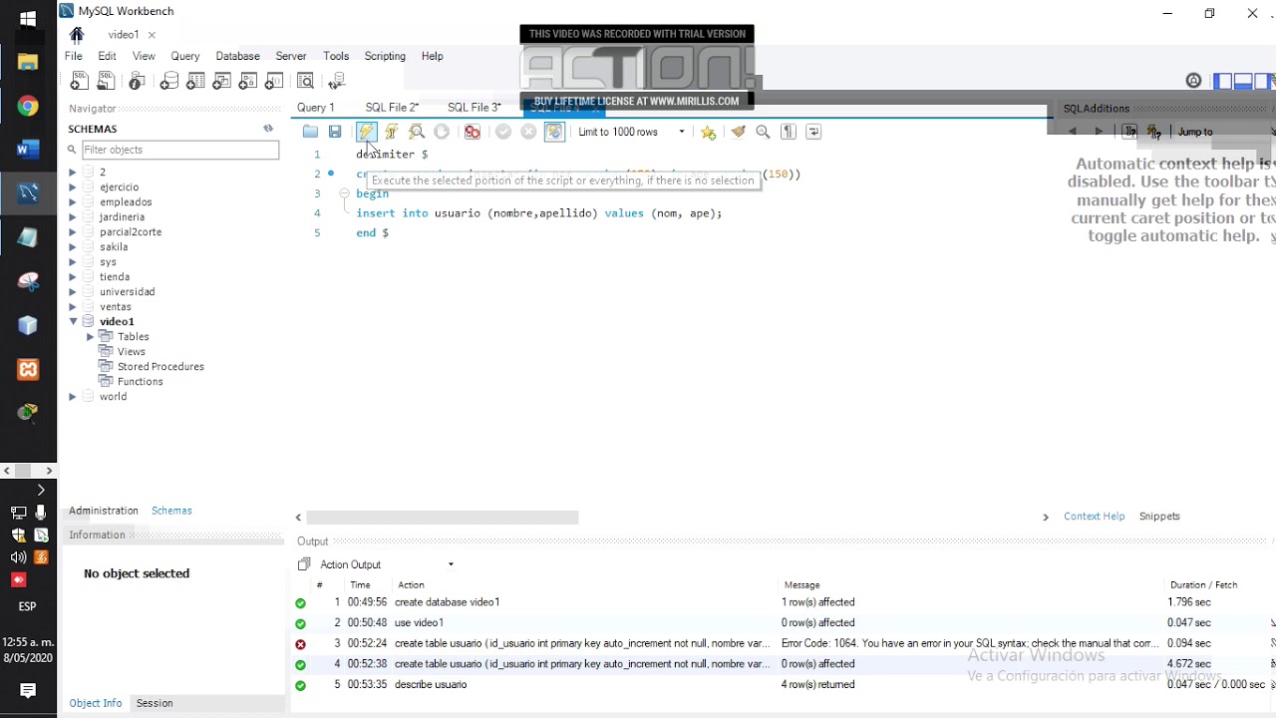Switch to the SQL File 3 tab
The image size is (1276, 718).
tap(475, 108)
